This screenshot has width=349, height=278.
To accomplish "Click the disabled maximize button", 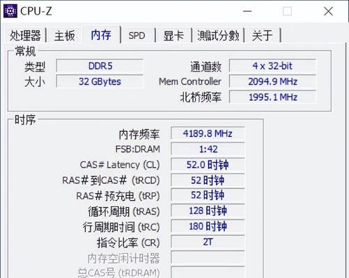I will (x=287, y=11).
